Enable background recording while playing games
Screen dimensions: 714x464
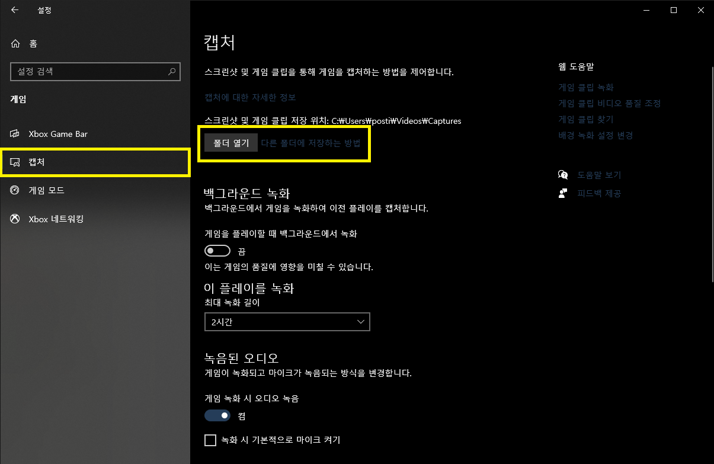pos(217,250)
